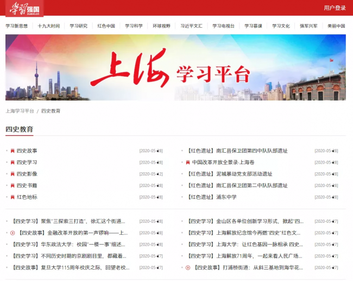
Task: Click the bookmark icon beside 红色地标
Action: coord(12,197)
